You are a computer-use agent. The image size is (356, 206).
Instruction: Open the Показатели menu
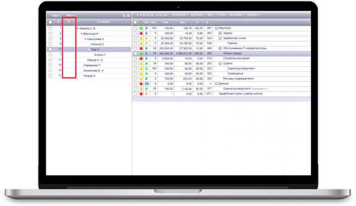(x=180, y=15)
